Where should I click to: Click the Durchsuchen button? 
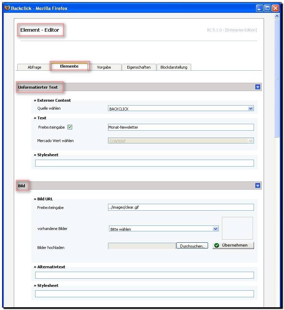[x=192, y=246]
